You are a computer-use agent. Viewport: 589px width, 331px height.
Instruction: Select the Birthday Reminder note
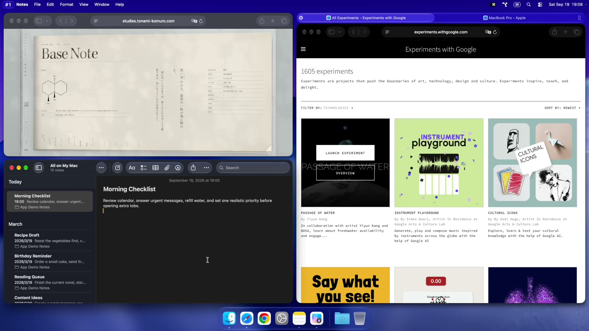(50, 261)
